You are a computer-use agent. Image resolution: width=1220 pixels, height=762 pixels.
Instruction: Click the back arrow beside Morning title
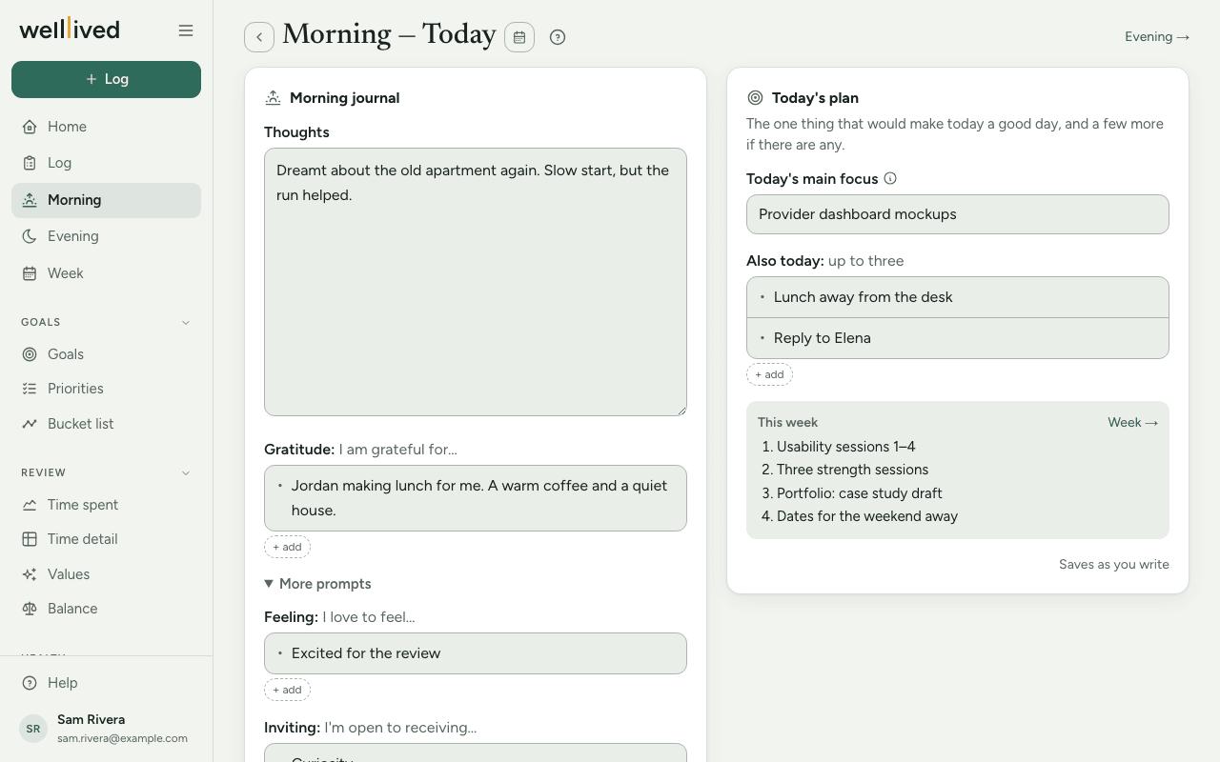pos(259,37)
